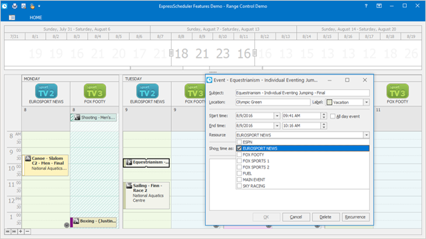This screenshot has width=426, height=239.
Task: Check ESPN in resource list
Action: [x=239, y=142]
